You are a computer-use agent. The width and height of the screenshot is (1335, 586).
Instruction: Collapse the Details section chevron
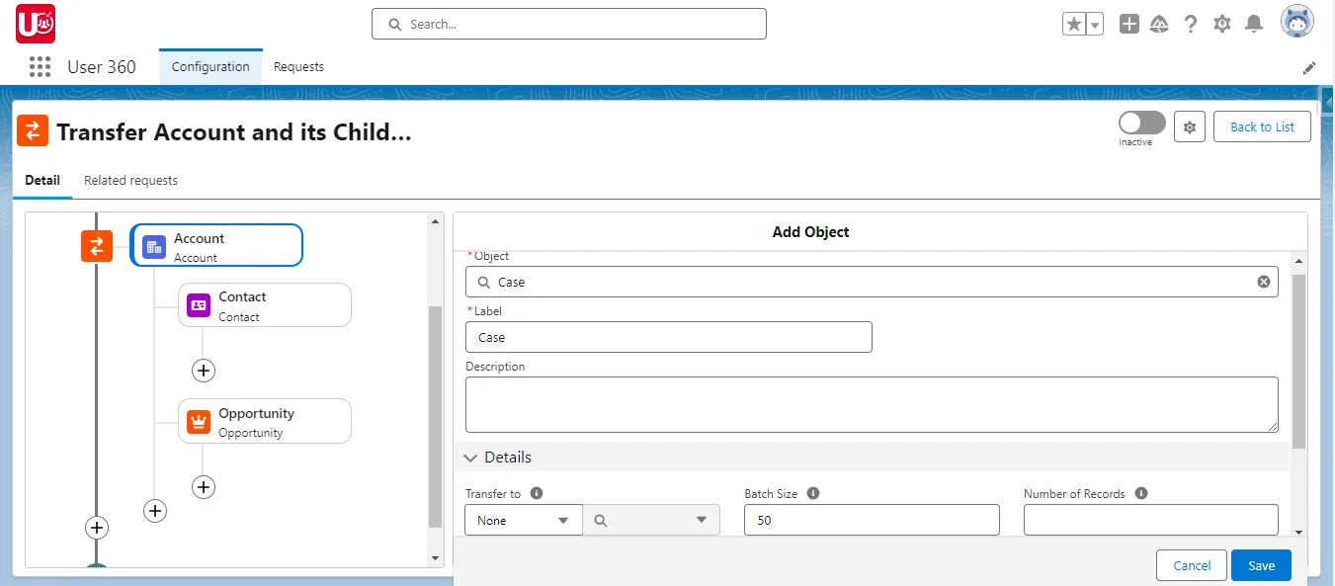click(x=470, y=457)
